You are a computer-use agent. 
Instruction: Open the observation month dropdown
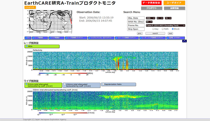(160, 18)
